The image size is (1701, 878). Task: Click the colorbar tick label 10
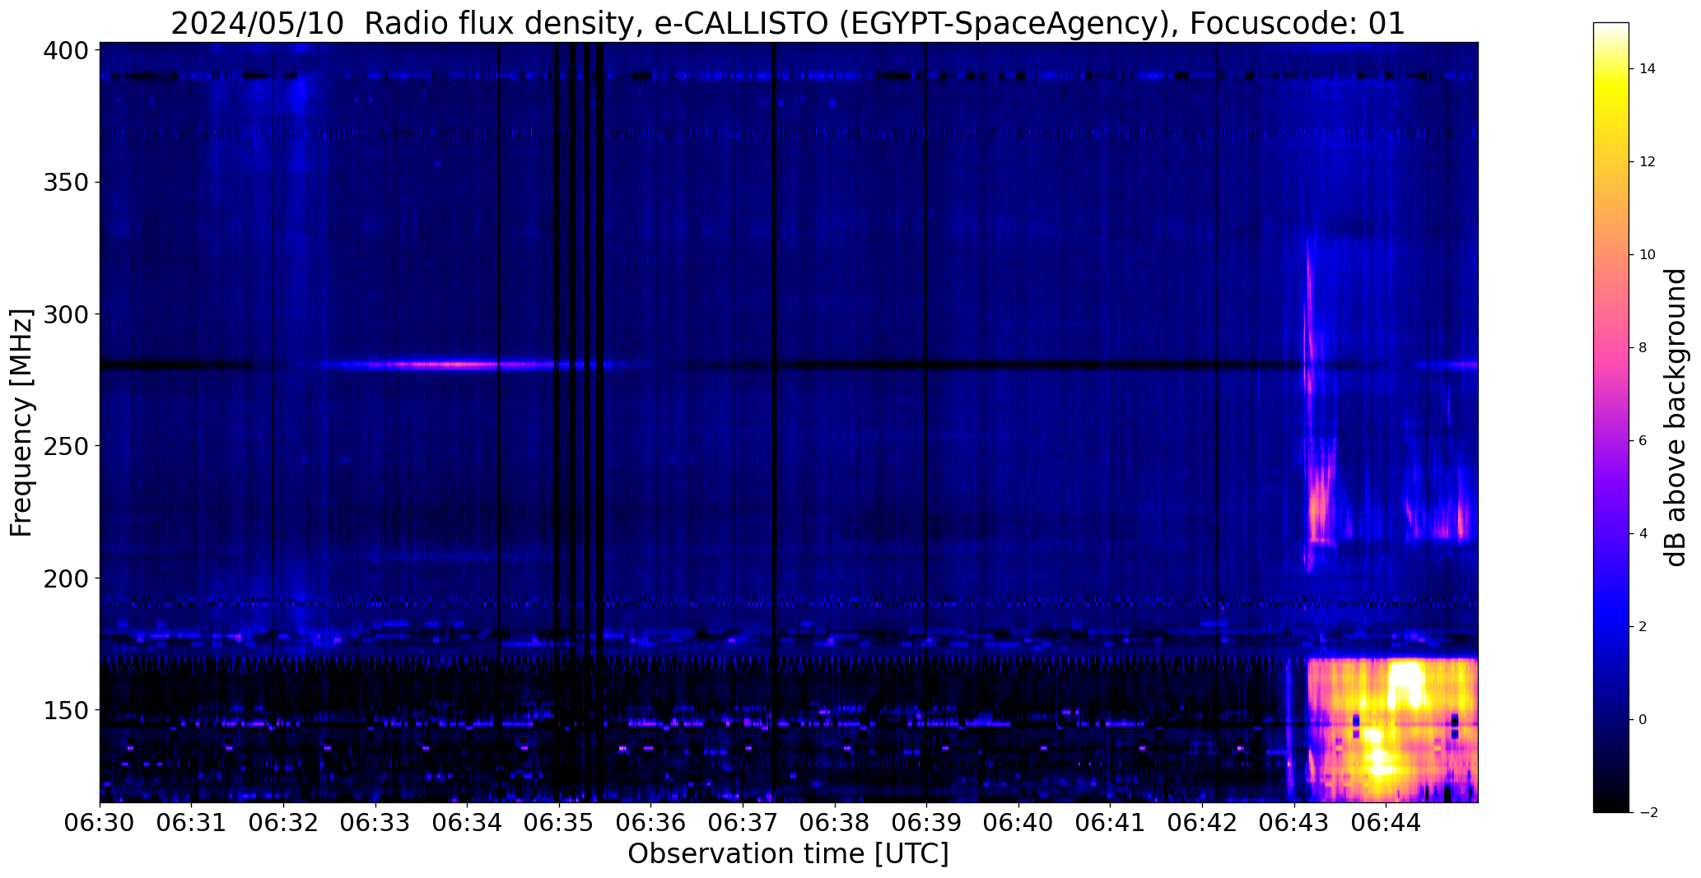pyautogui.click(x=1647, y=255)
